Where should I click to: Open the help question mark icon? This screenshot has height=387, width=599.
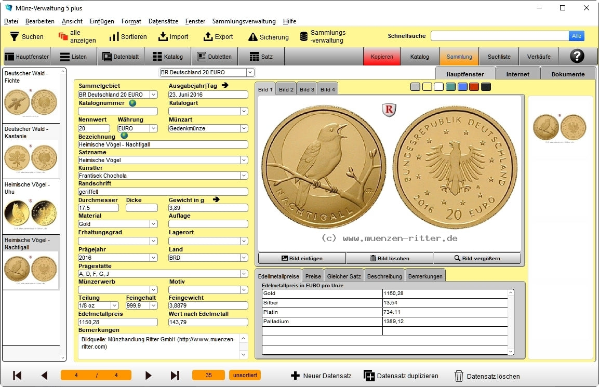click(x=577, y=57)
